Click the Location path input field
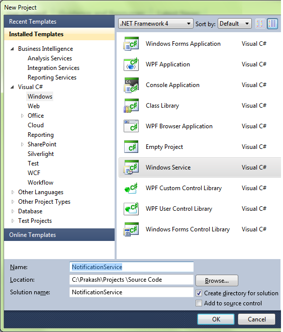This screenshot has width=283, height=332. tap(131, 280)
